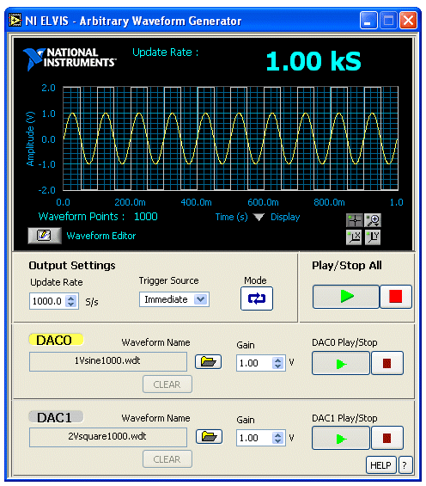Browse for DAC1 waveform file folder icon
Screen dimensions: 426x486
click(x=209, y=437)
